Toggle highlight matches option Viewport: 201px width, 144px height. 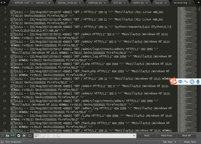pyautogui.click(x=30, y=136)
